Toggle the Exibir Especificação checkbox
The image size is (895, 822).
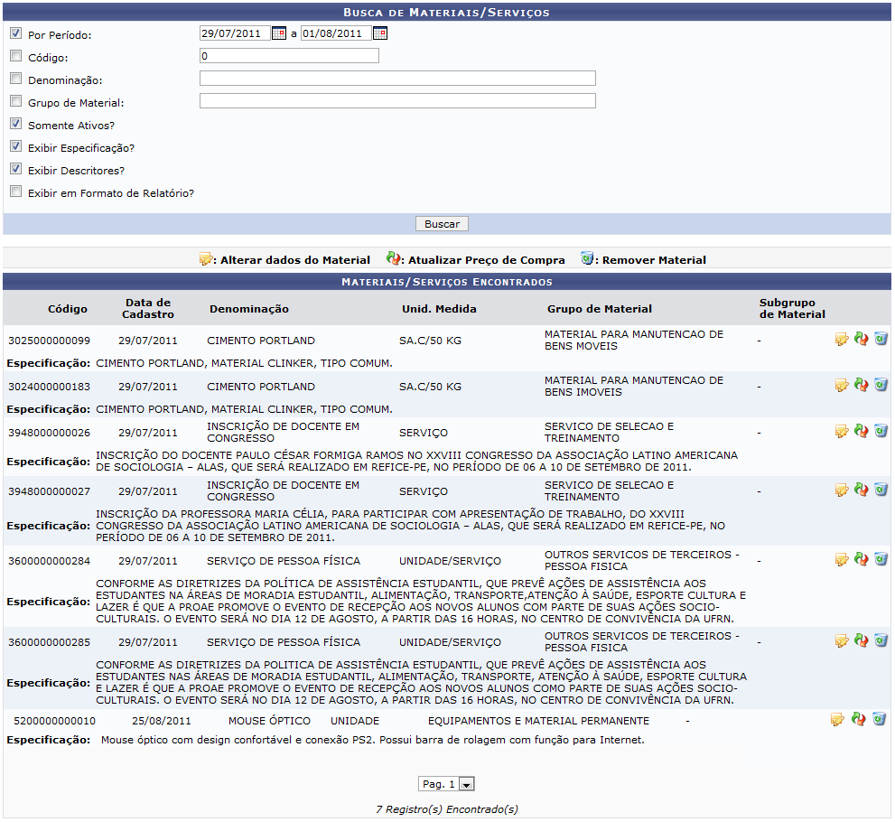(16, 146)
